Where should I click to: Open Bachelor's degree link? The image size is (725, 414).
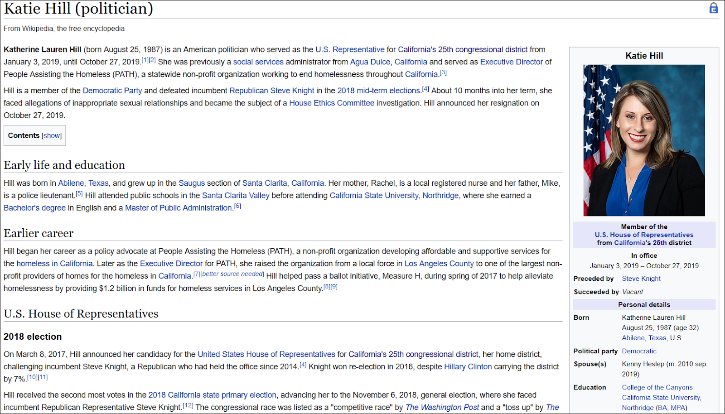(35, 207)
